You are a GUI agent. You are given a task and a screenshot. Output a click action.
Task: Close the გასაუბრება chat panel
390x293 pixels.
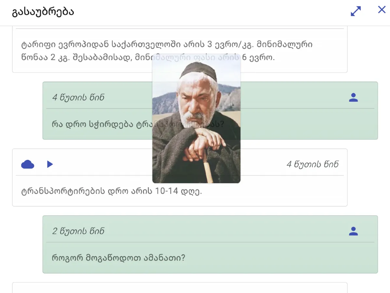[x=382, y=10]
